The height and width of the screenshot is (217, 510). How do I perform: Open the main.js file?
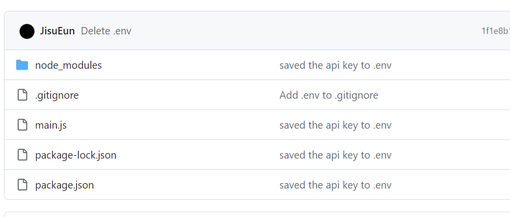tap(51, 125)
